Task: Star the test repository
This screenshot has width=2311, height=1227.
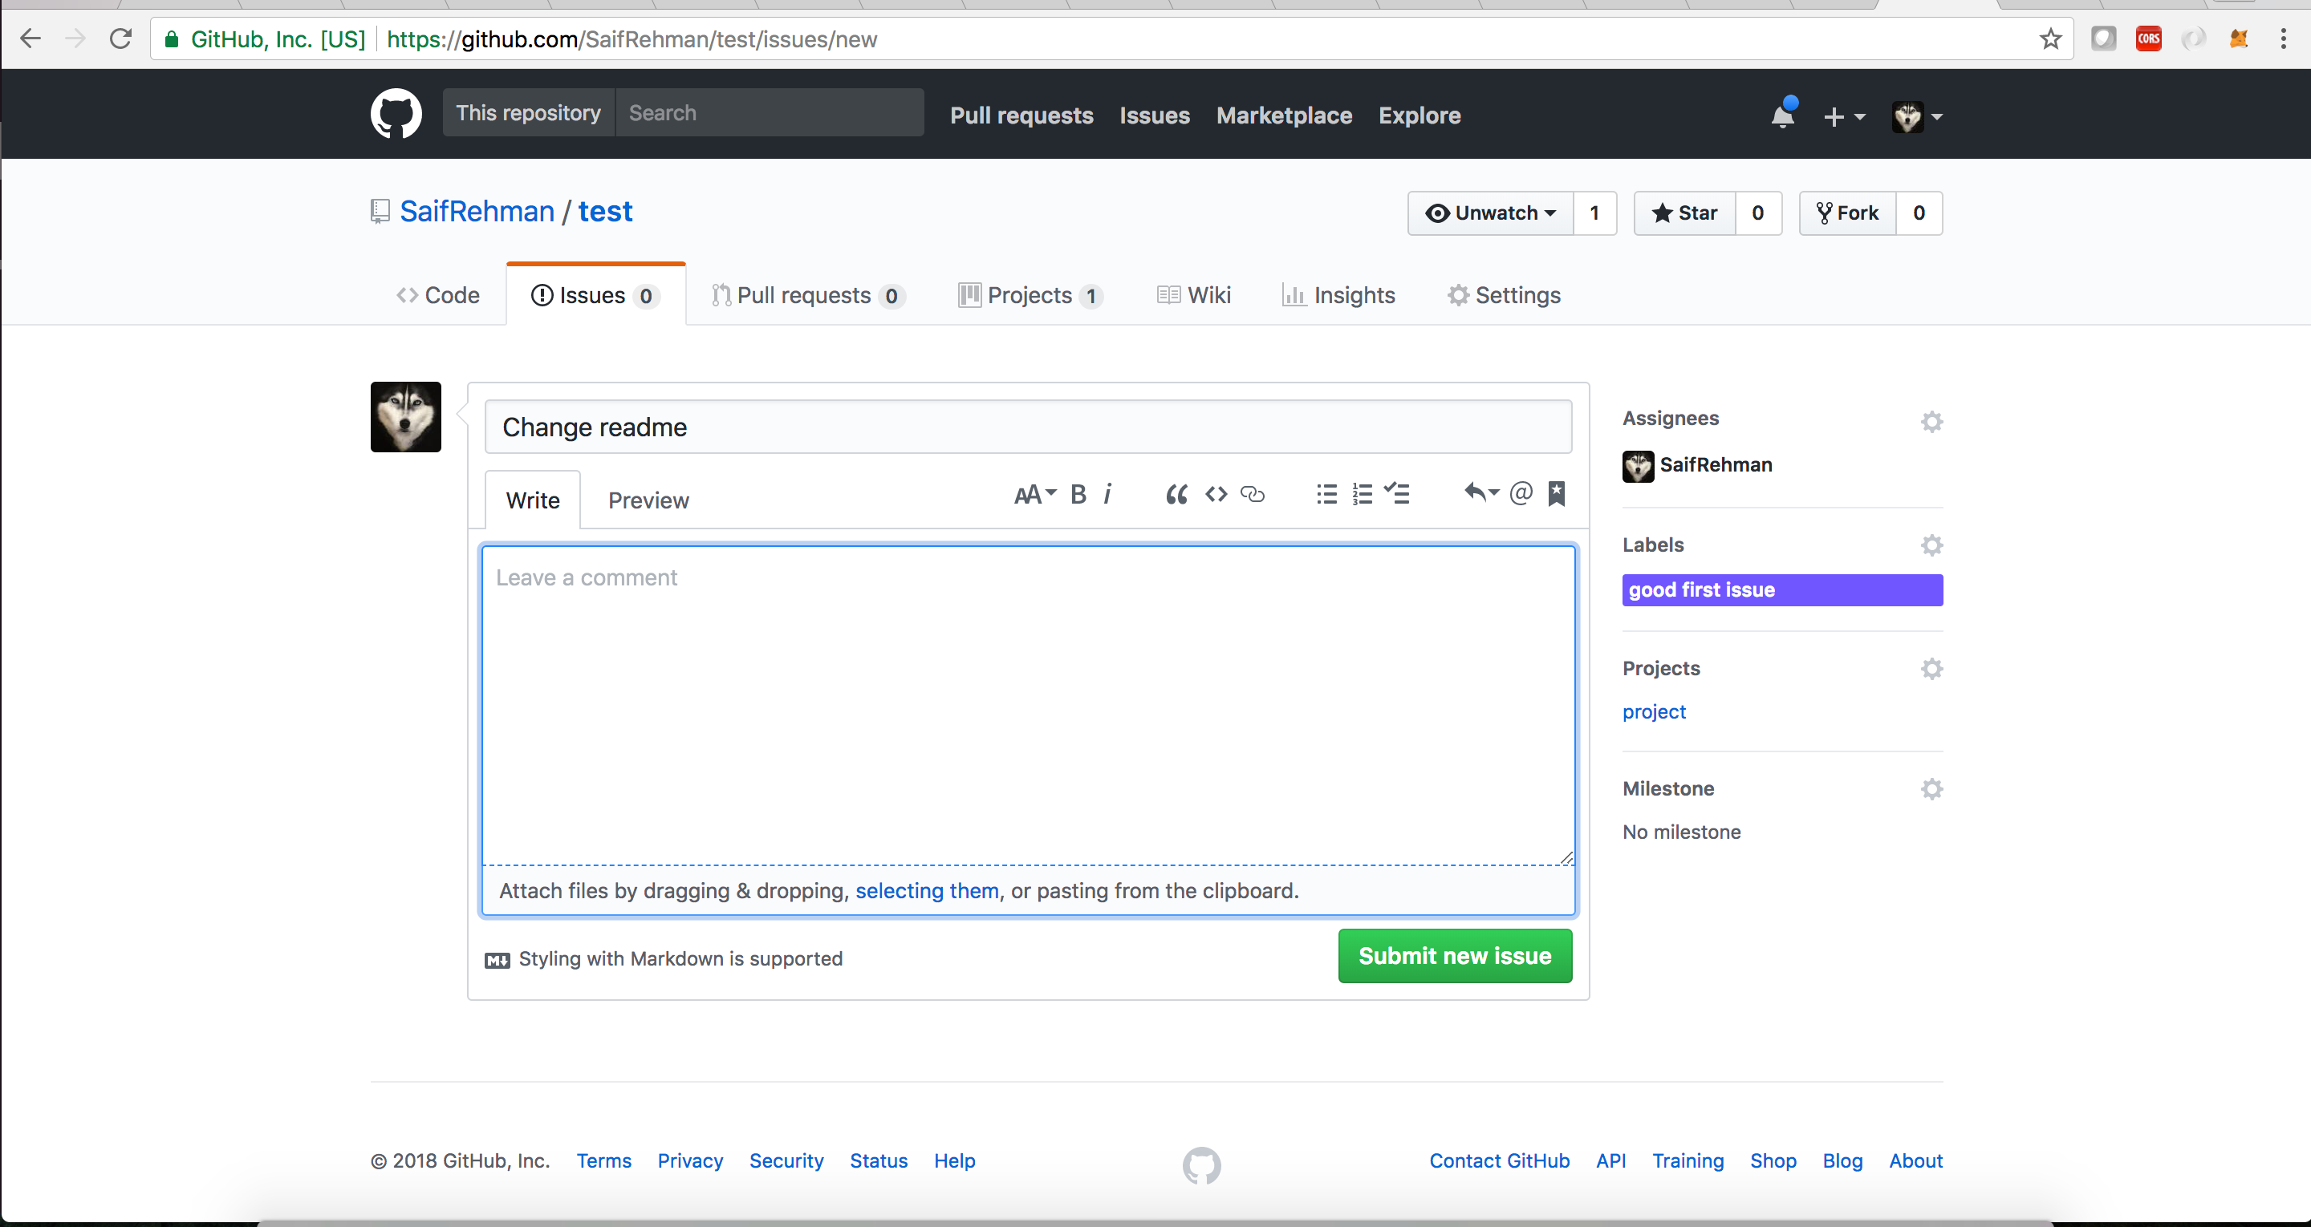Action: point(1685,213)
